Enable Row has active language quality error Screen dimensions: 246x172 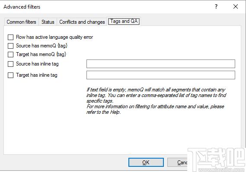click(10, 37)
